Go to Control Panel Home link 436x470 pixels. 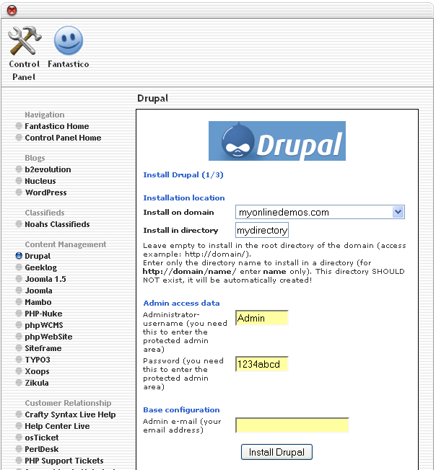[x=63, y=138]
